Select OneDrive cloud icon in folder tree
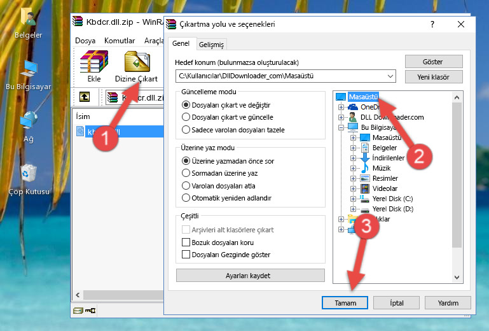489x331 pixels. [x=353, y=107]
